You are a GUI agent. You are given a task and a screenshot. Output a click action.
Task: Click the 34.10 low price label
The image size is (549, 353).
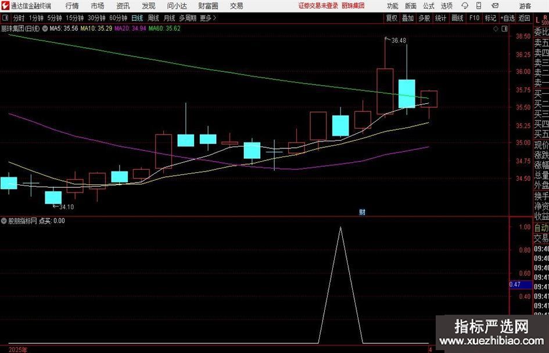point(67,207)
